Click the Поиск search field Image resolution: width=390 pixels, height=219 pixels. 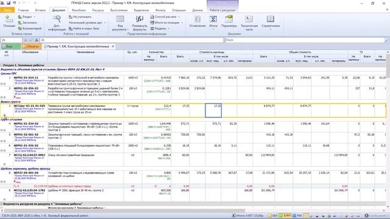point(305,40)
